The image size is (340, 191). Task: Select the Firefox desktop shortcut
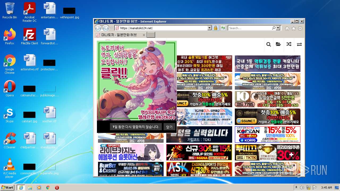point(10,37)
